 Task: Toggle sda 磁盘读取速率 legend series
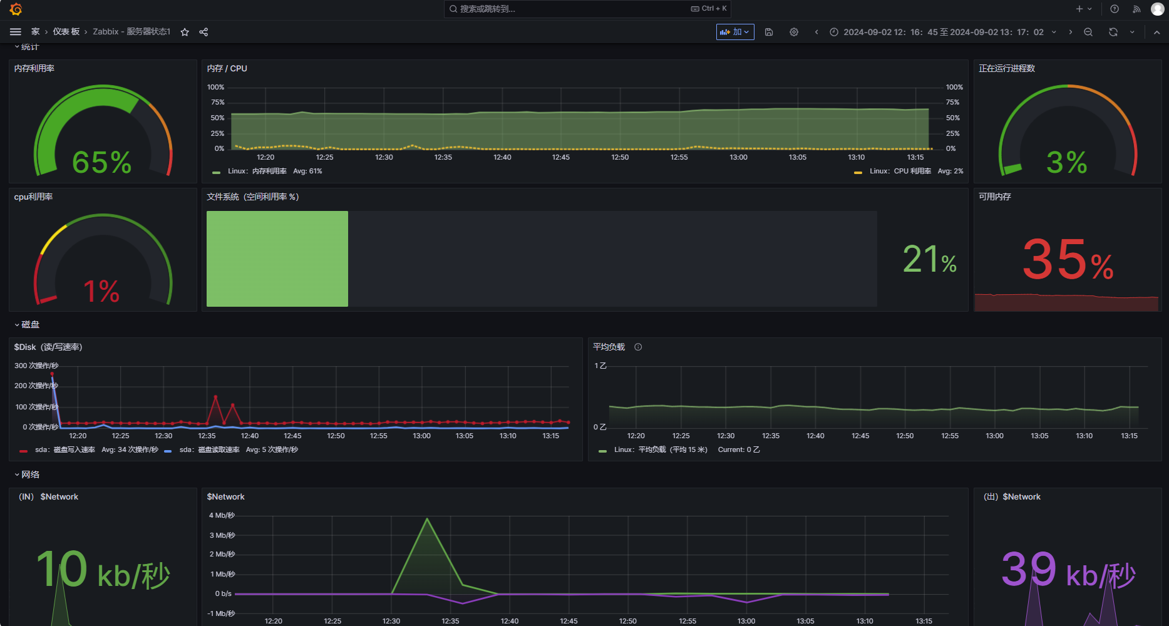coord(210,449)
